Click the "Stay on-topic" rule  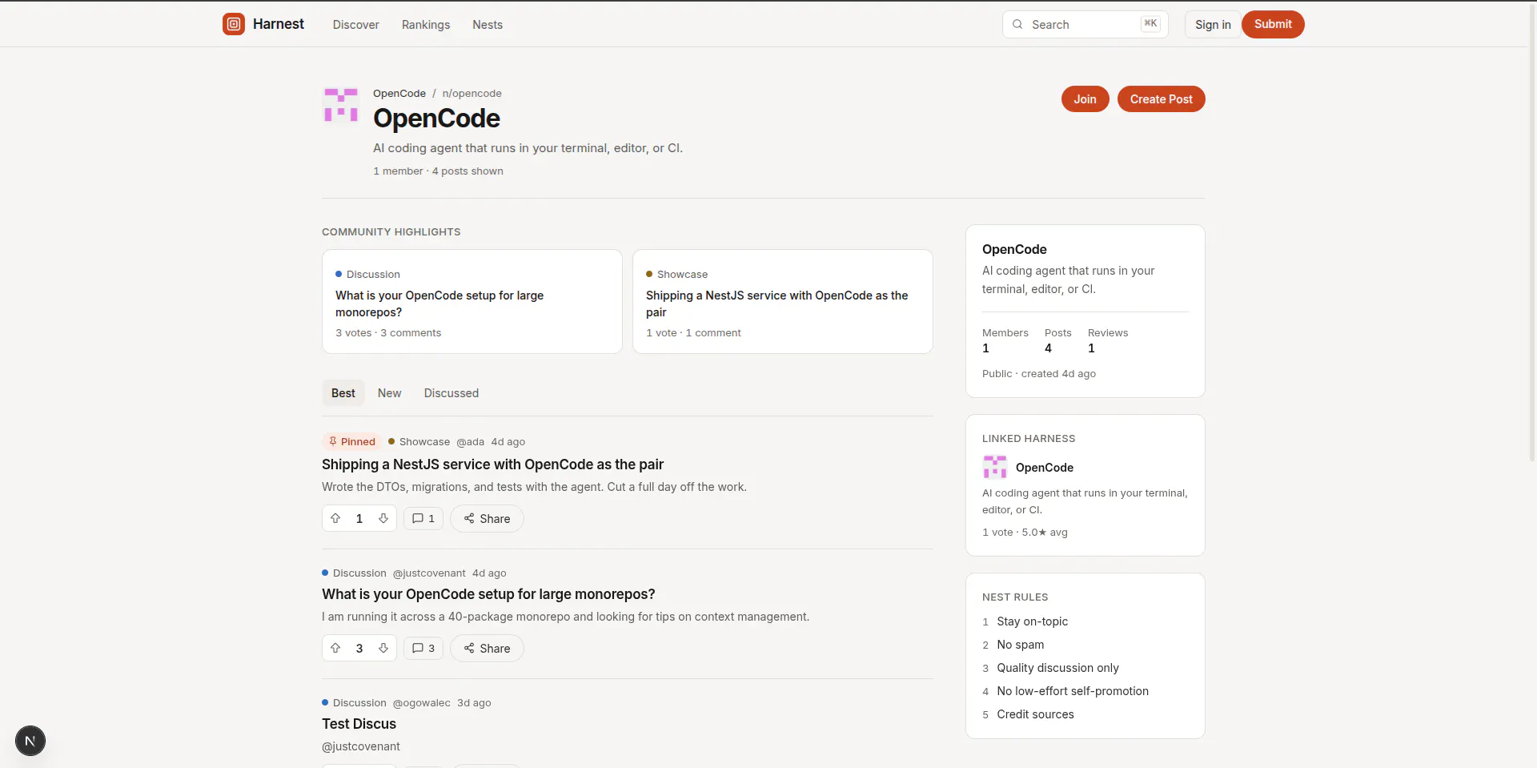1033,621
